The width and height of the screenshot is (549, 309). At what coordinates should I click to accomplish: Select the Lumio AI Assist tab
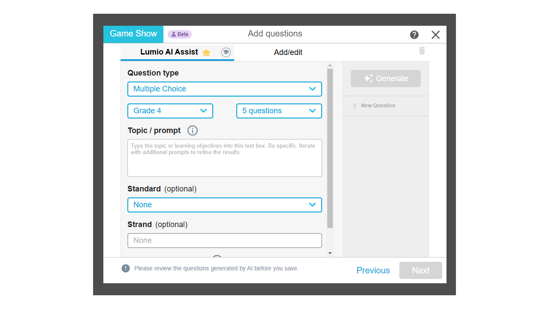(x=169, y=52)
